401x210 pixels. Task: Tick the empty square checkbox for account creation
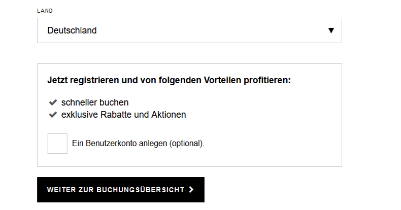tap(57, 143)
